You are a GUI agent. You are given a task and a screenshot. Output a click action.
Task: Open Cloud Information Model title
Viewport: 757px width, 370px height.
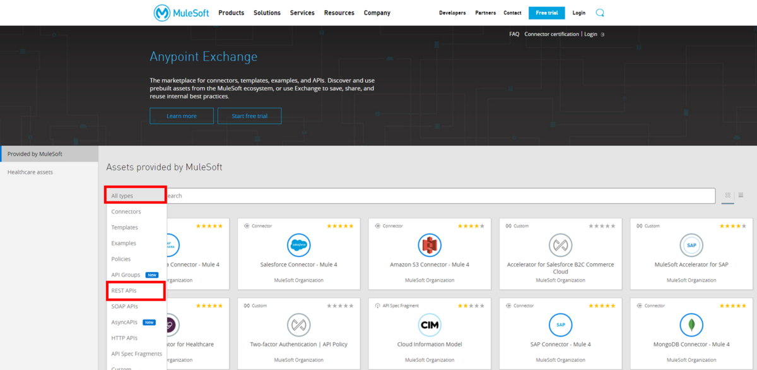430,344
